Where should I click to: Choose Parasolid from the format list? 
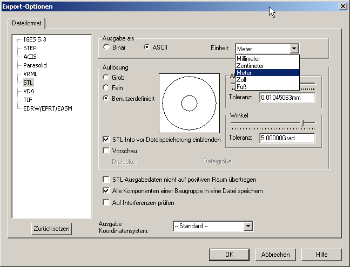[x=36, y=65]
